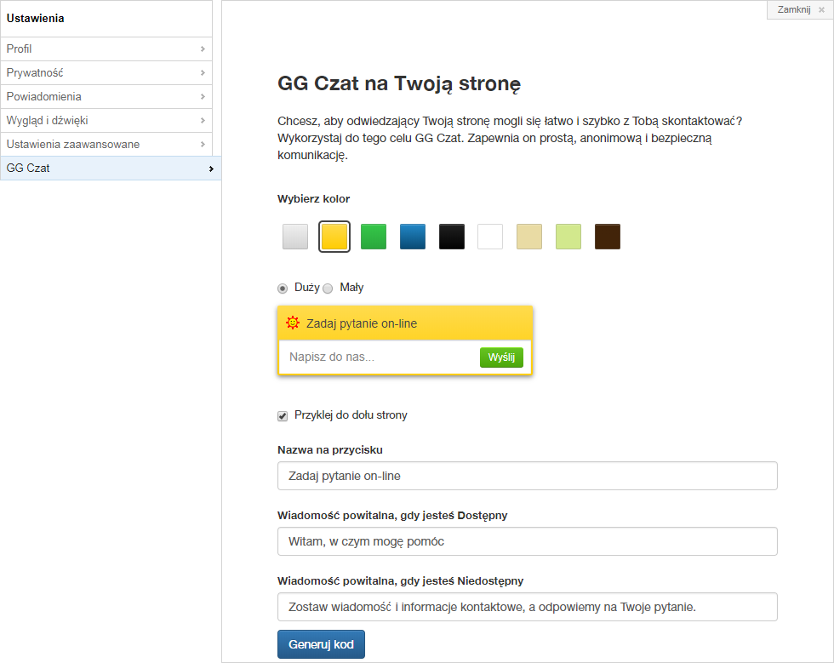Select the GG Czat menu entry
Screen dimensions: 834x663
click(111, 169)
